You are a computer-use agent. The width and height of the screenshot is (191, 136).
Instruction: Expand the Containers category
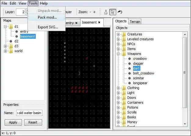118,102
